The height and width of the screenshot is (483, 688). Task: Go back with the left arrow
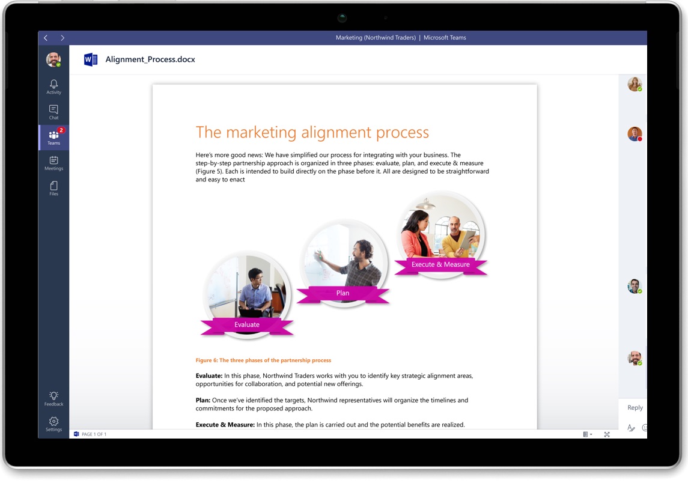46,38
